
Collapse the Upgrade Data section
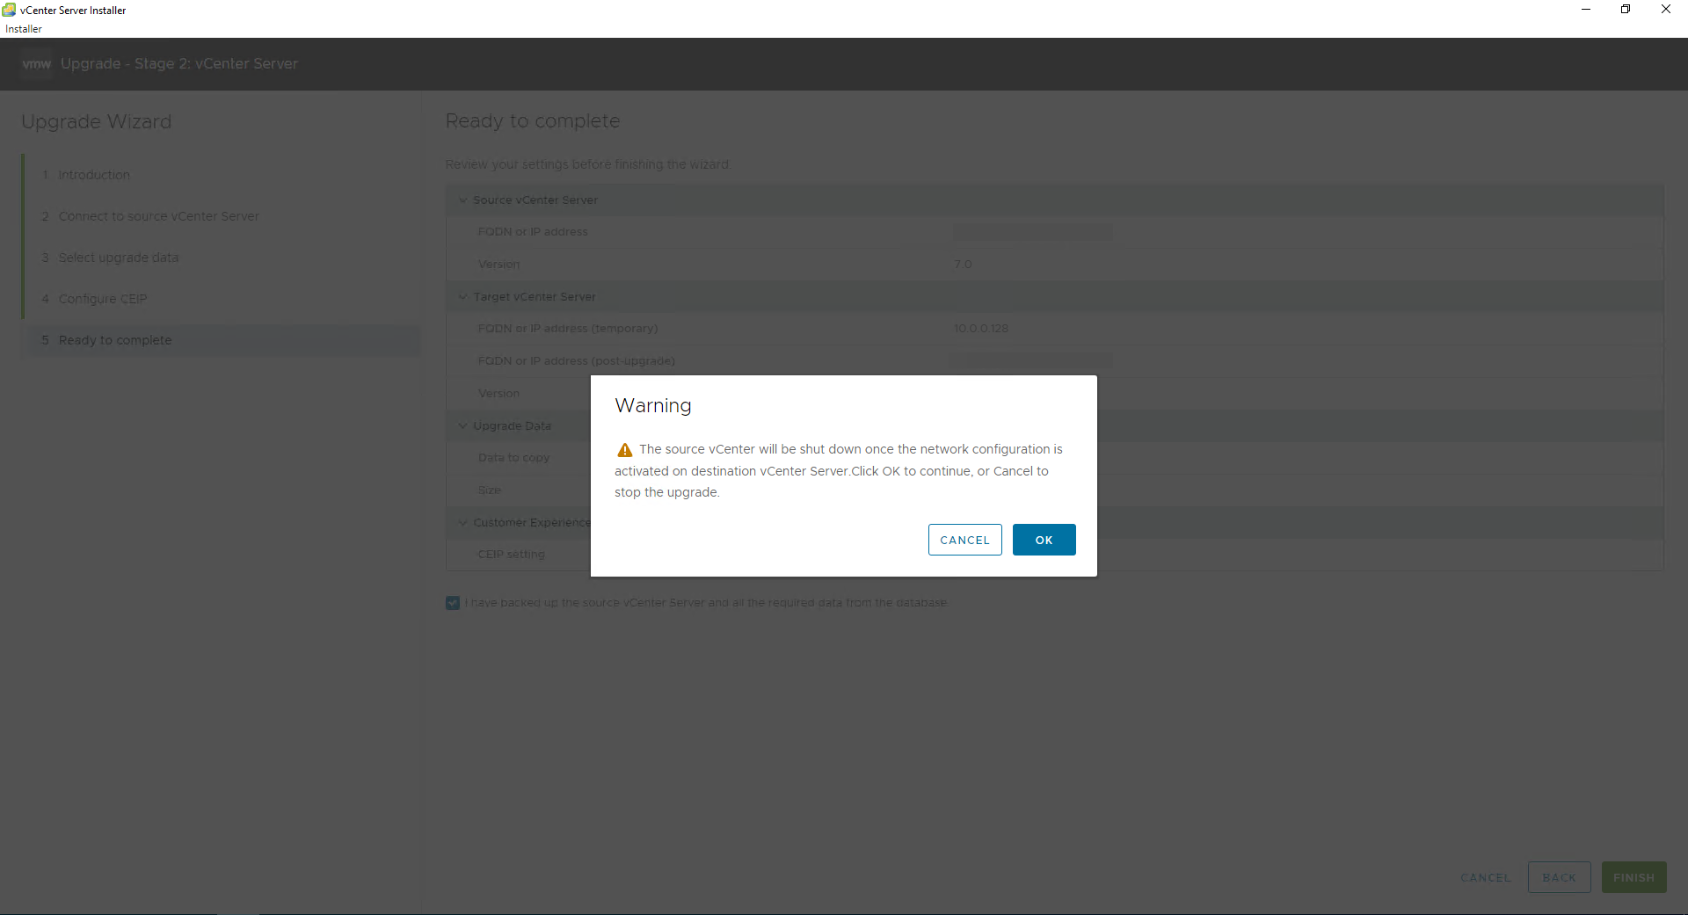[463, 426]
